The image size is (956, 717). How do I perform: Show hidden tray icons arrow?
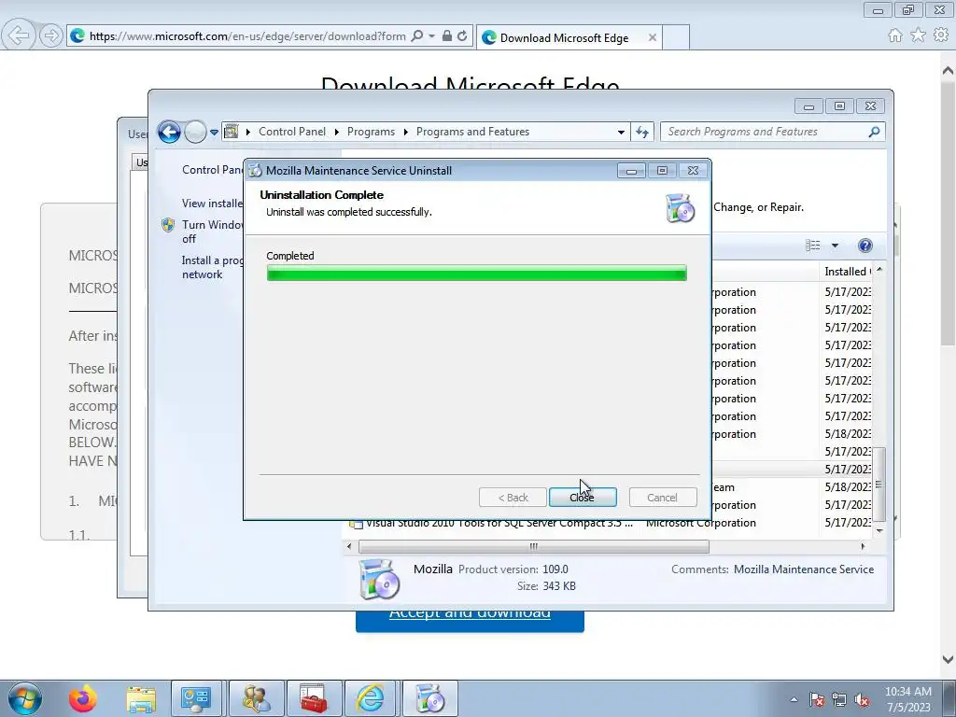coord(794,699)
